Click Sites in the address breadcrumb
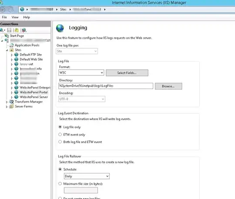The height and width of the screenshot is (199, 235). click(63, 10)
